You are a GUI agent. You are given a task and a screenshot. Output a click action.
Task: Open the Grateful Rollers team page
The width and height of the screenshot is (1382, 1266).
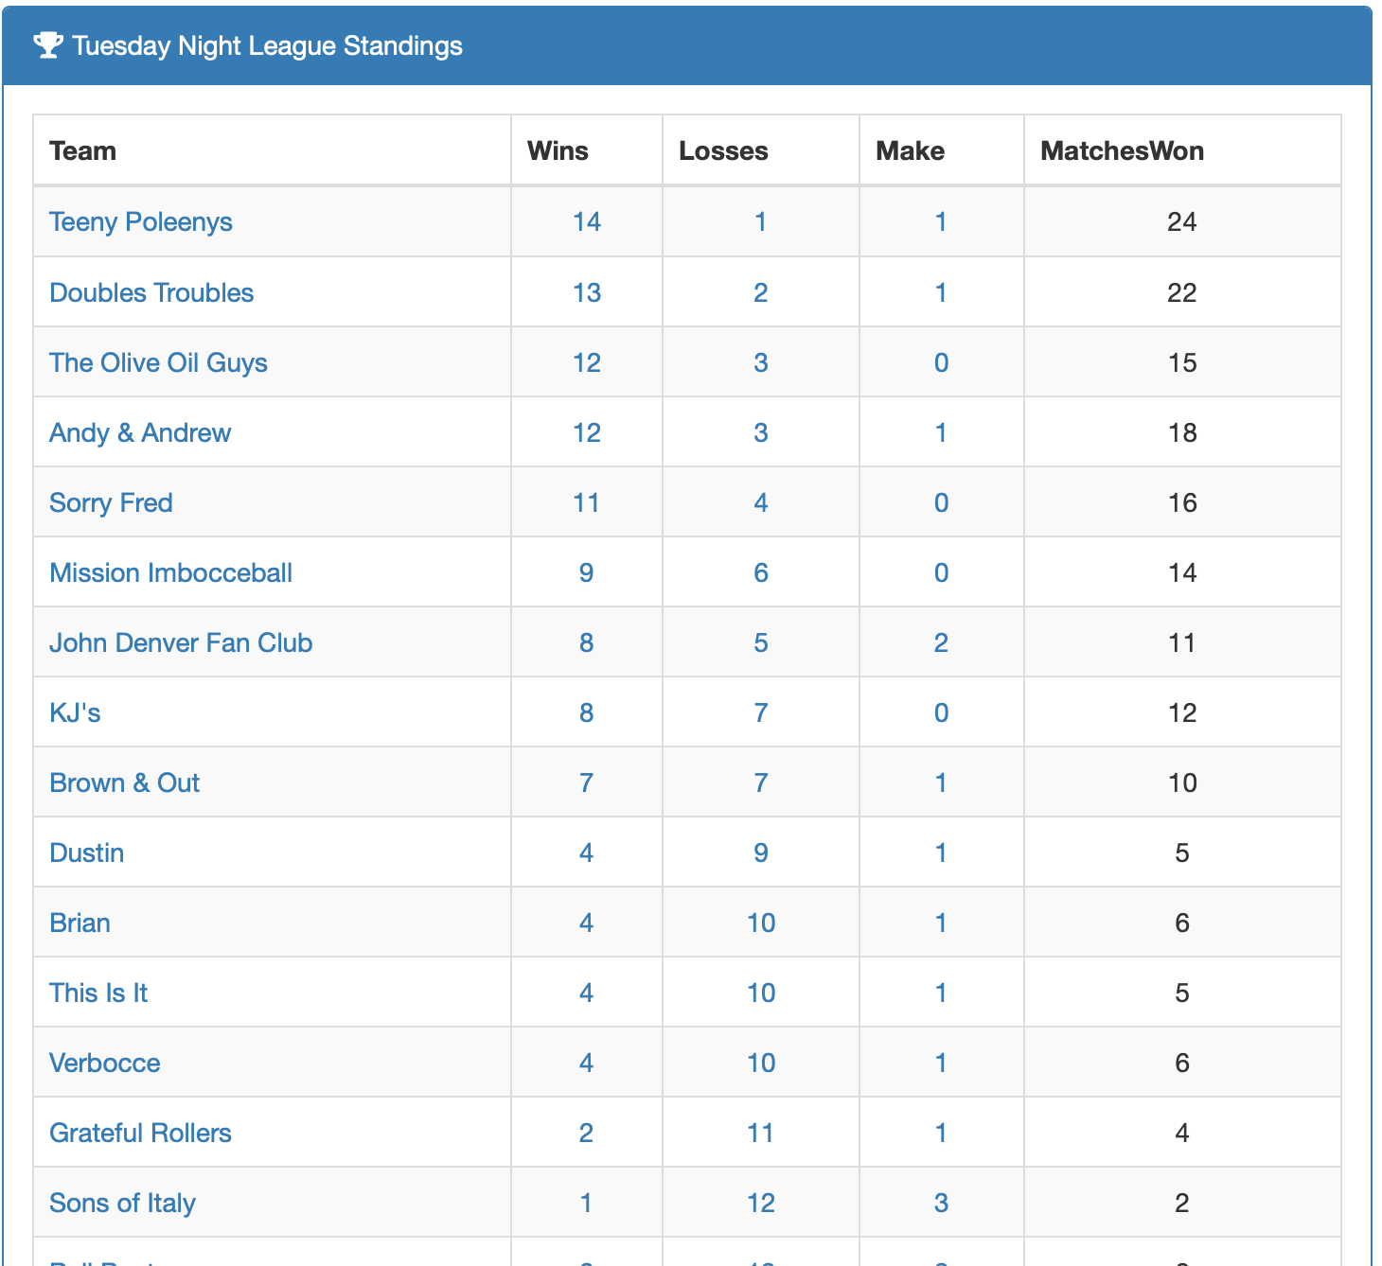click(140, 1133)
